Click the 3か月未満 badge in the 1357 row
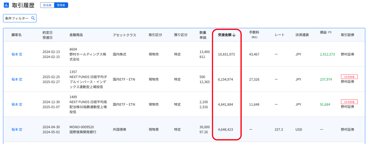Screen dimensions: 367x145 349,77
